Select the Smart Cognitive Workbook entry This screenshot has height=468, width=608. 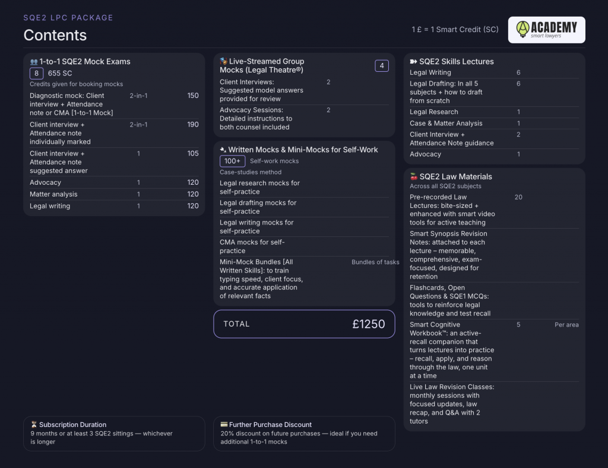point(494,350)
